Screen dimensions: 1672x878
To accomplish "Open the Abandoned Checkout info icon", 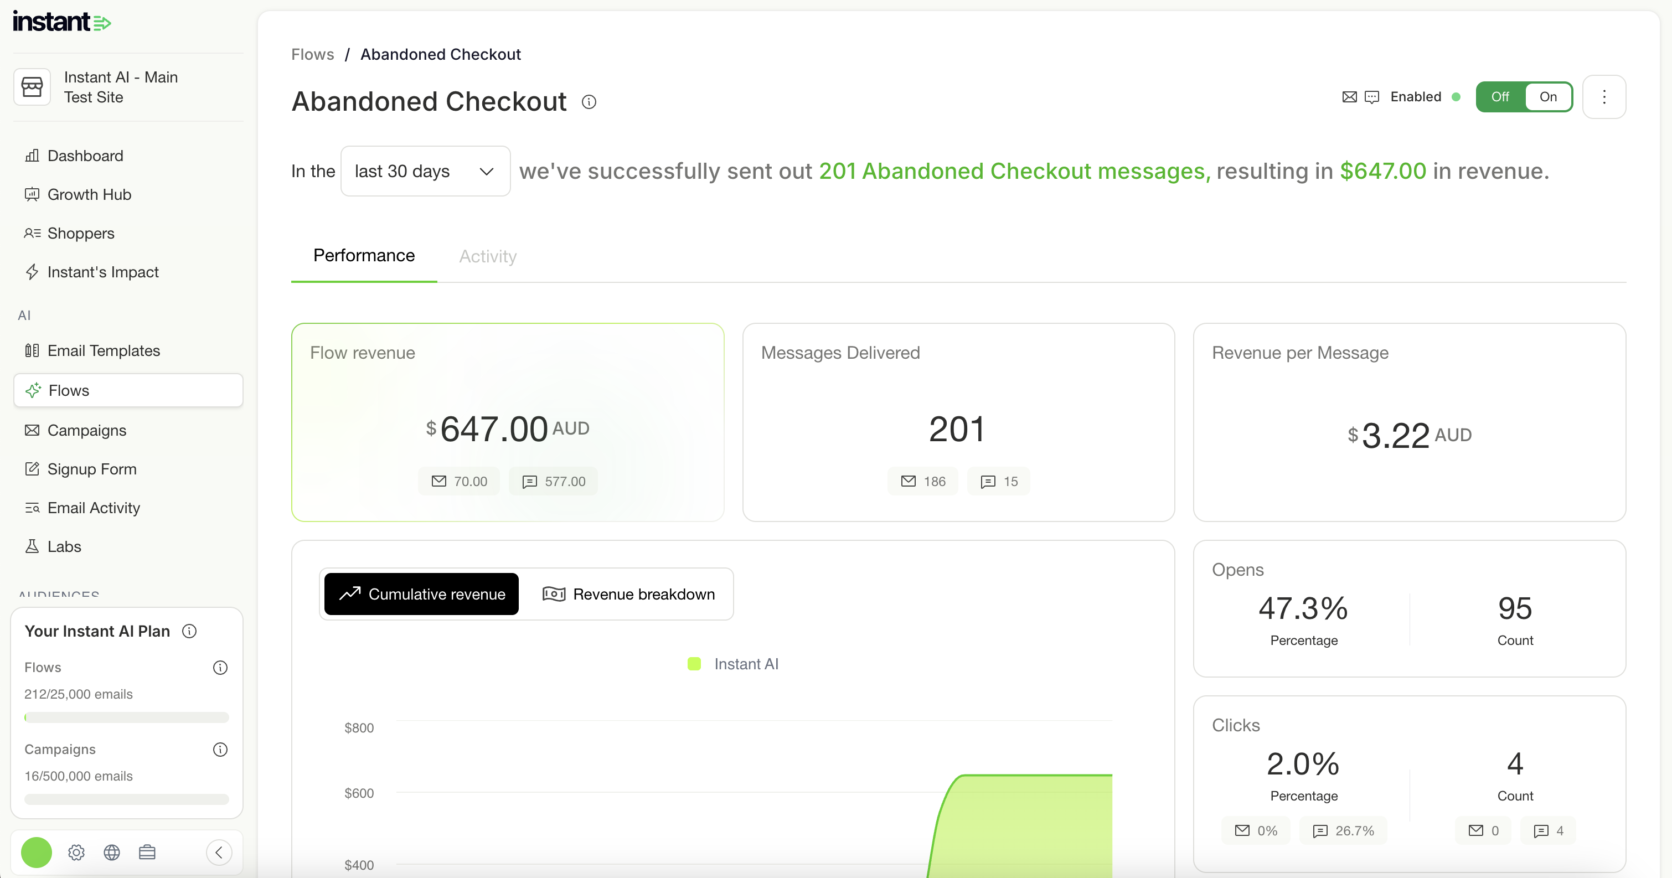I will [589, 102].
